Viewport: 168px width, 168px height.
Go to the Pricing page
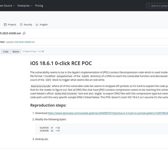[x=39, y=6]
